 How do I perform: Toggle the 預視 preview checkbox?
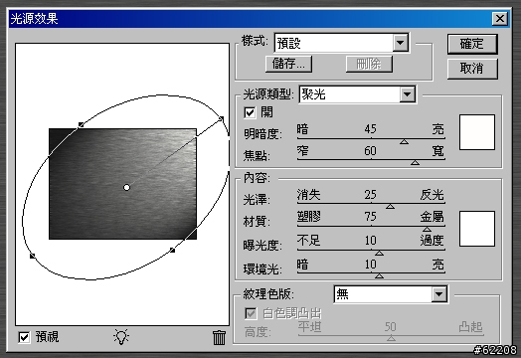pos(24,338)
